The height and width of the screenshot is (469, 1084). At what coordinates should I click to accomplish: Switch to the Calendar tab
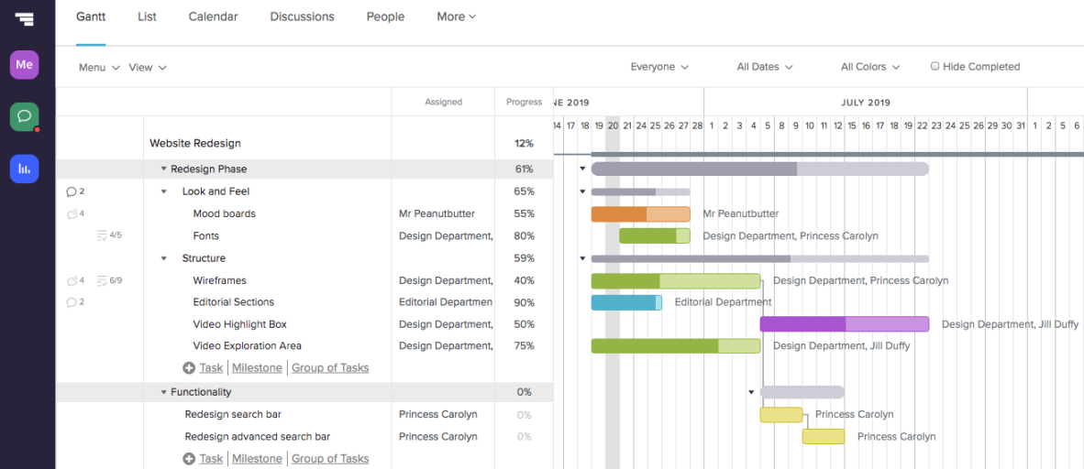pyautogui.click(x=213, y=16)
